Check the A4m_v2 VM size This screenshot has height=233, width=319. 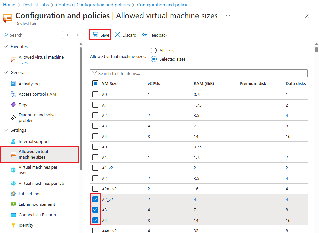(95, 230)
